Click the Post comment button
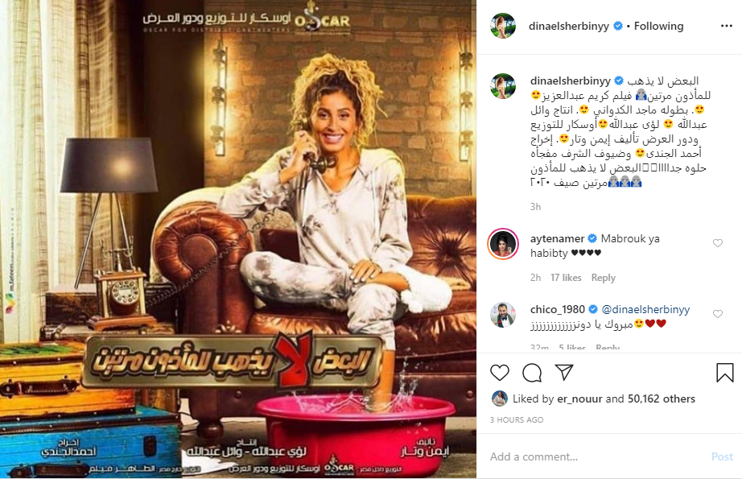 [722, 456]
